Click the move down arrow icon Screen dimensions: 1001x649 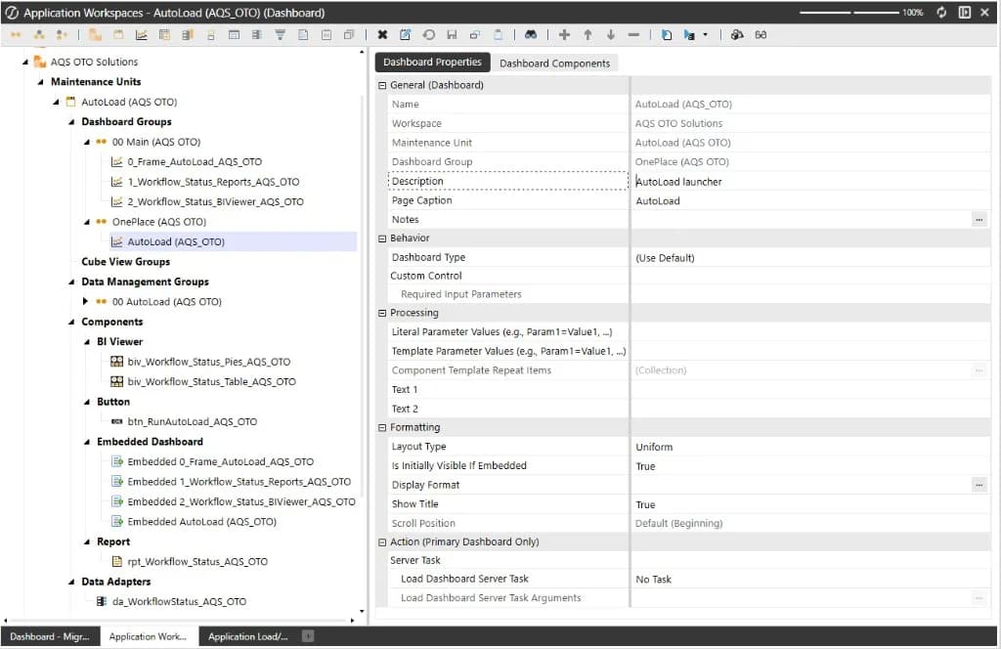pos(611,35)
